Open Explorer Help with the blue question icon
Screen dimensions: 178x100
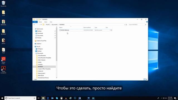tap(147, 22)
